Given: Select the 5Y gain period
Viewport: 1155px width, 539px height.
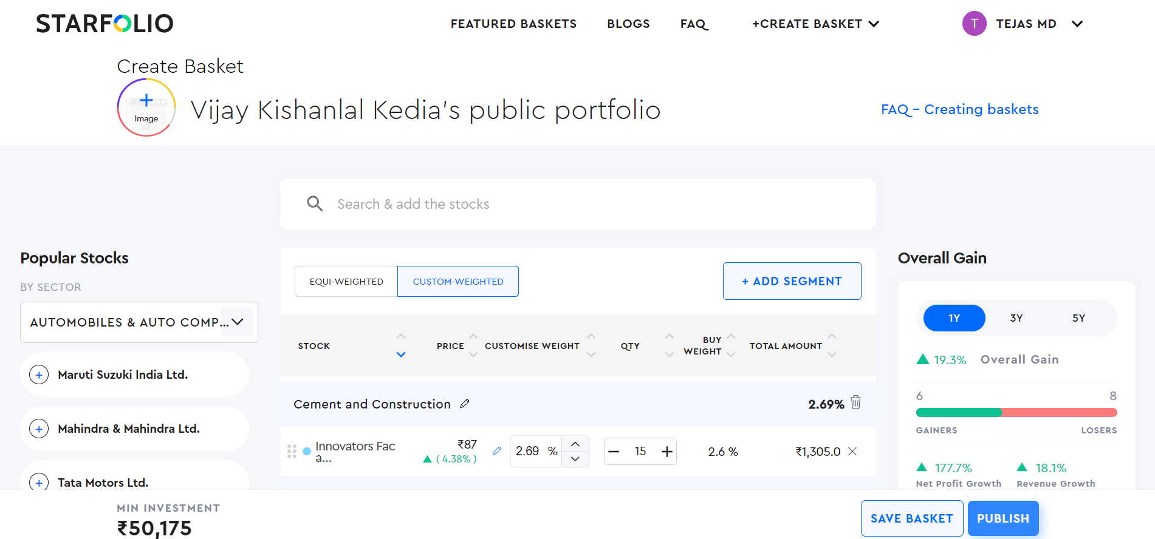Looking at the screenshot, I should coord(1078,318).
